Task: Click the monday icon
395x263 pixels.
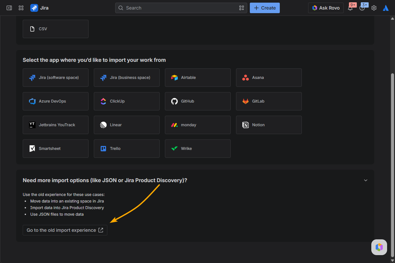Action: click(x=174, y=125)
